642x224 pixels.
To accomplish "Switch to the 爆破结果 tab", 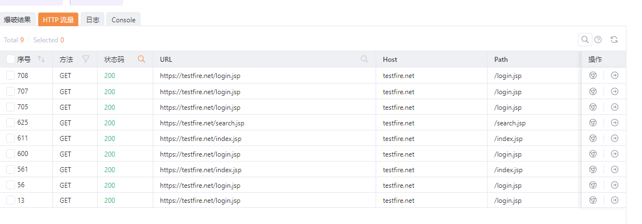I will click(17, 20).
